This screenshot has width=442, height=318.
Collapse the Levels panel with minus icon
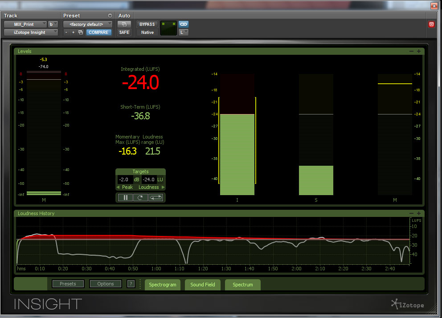tap(411, 51)
